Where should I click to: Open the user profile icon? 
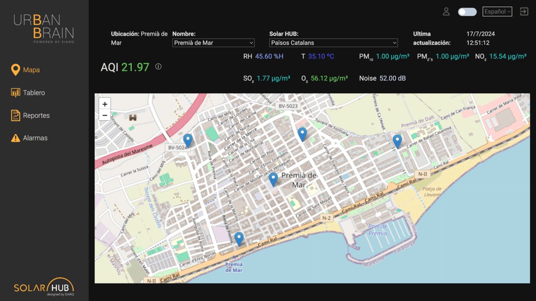click(446, 12)
